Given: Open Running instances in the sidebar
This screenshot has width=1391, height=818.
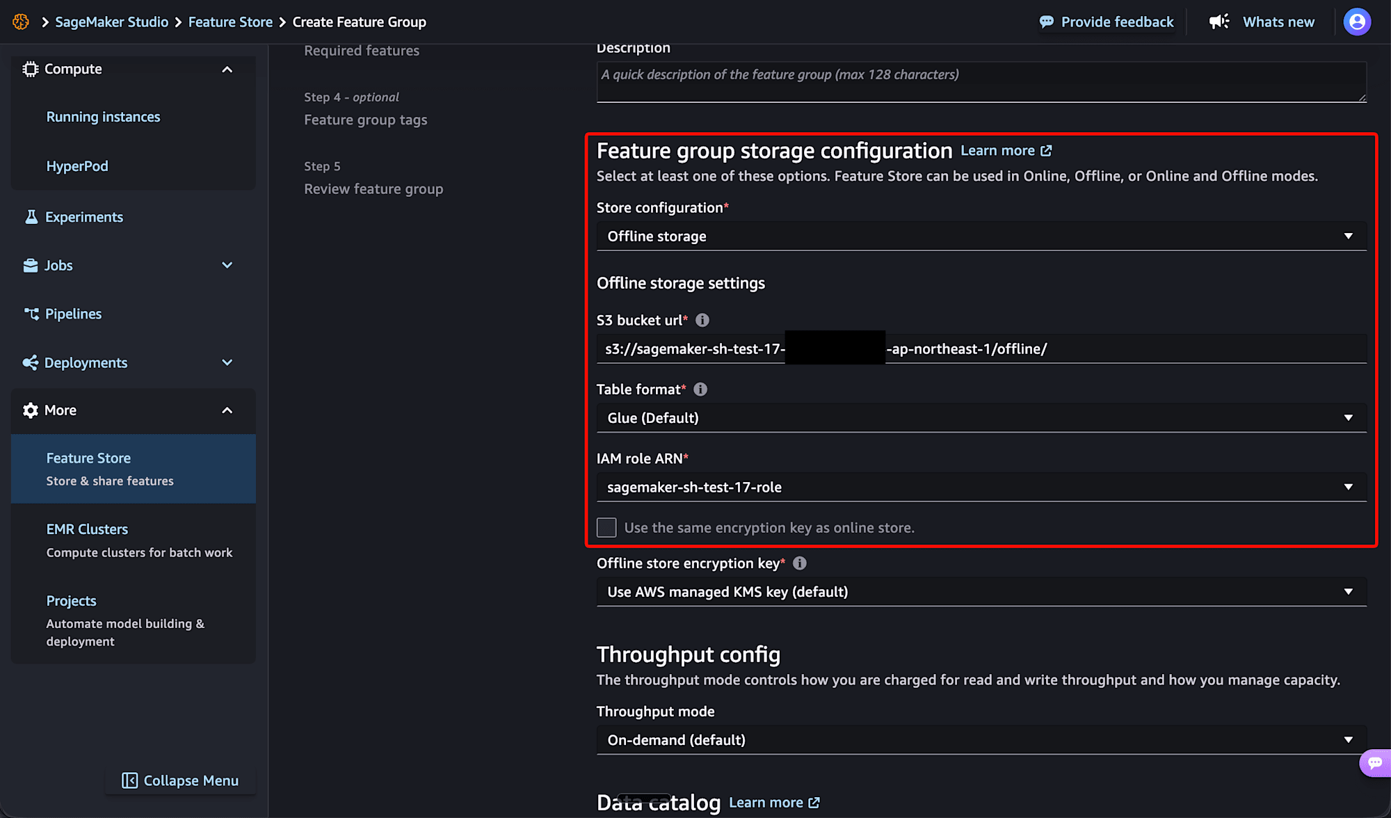Looking at the screenshot, I should point(103,117).
